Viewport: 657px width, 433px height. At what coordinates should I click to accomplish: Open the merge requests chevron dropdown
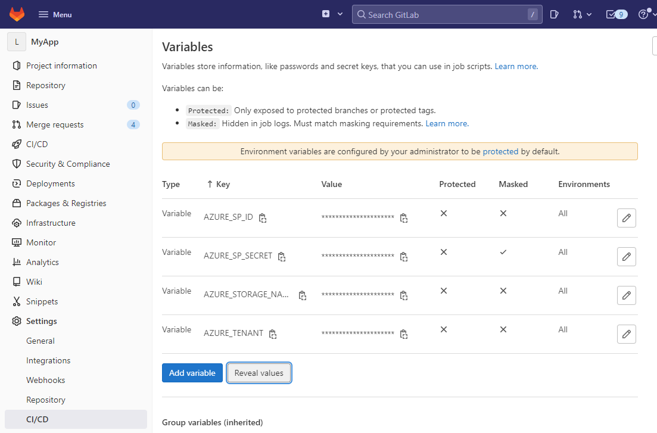[589, 14]
